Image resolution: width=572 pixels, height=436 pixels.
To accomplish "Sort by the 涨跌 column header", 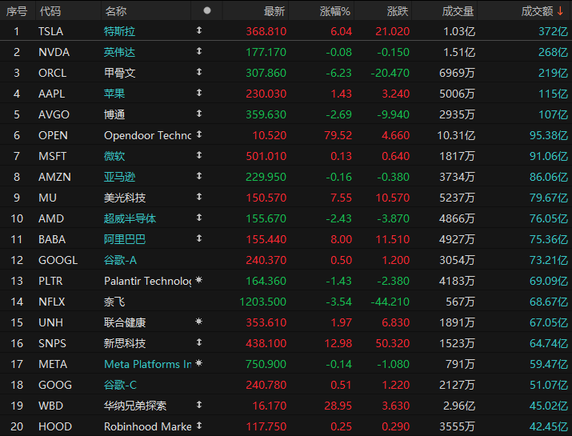I will 398,11.
